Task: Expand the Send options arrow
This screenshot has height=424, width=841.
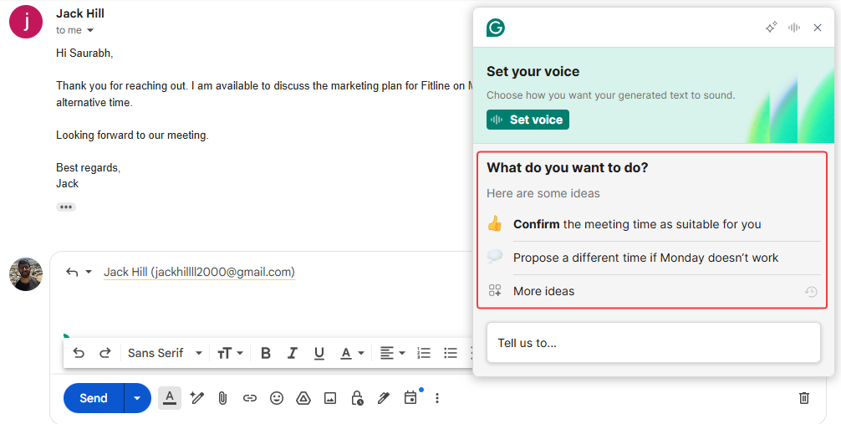Action: tap(137, 398)
